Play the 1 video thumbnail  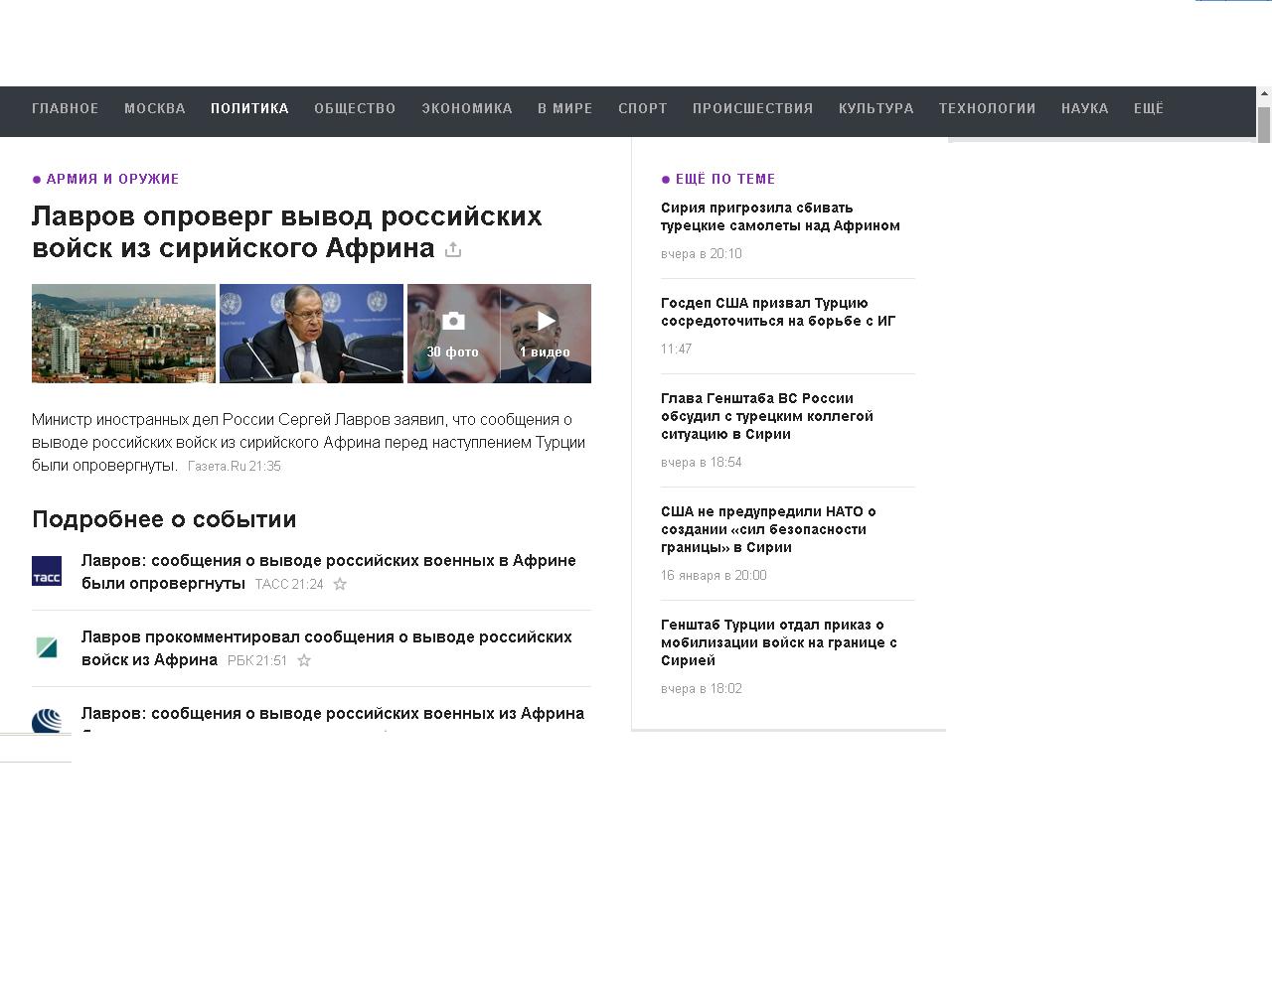(x=546, y=321)
